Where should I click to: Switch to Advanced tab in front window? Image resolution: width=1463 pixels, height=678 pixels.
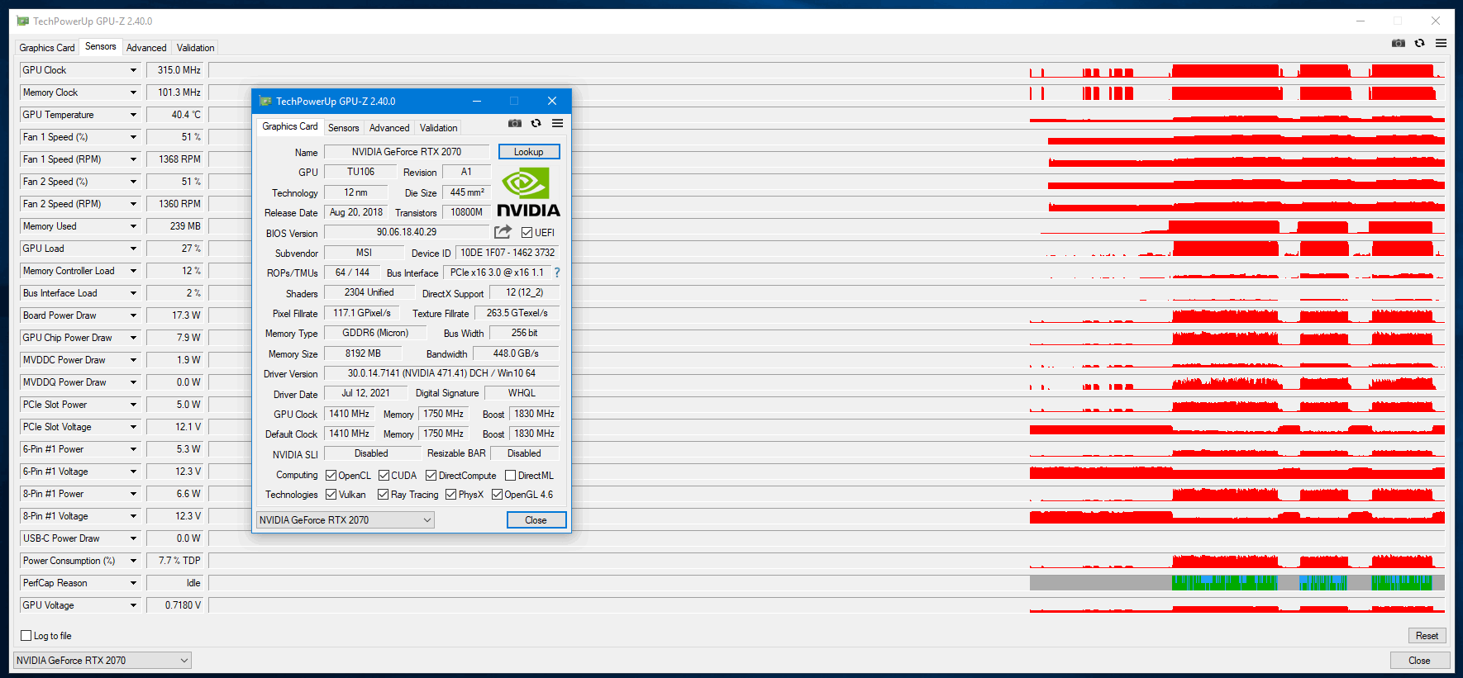point(389,128)
